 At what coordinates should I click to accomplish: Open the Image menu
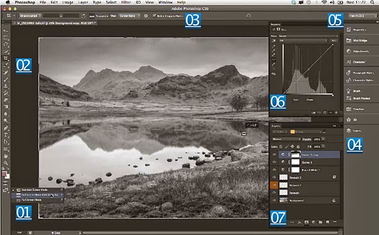coord(68,2)
